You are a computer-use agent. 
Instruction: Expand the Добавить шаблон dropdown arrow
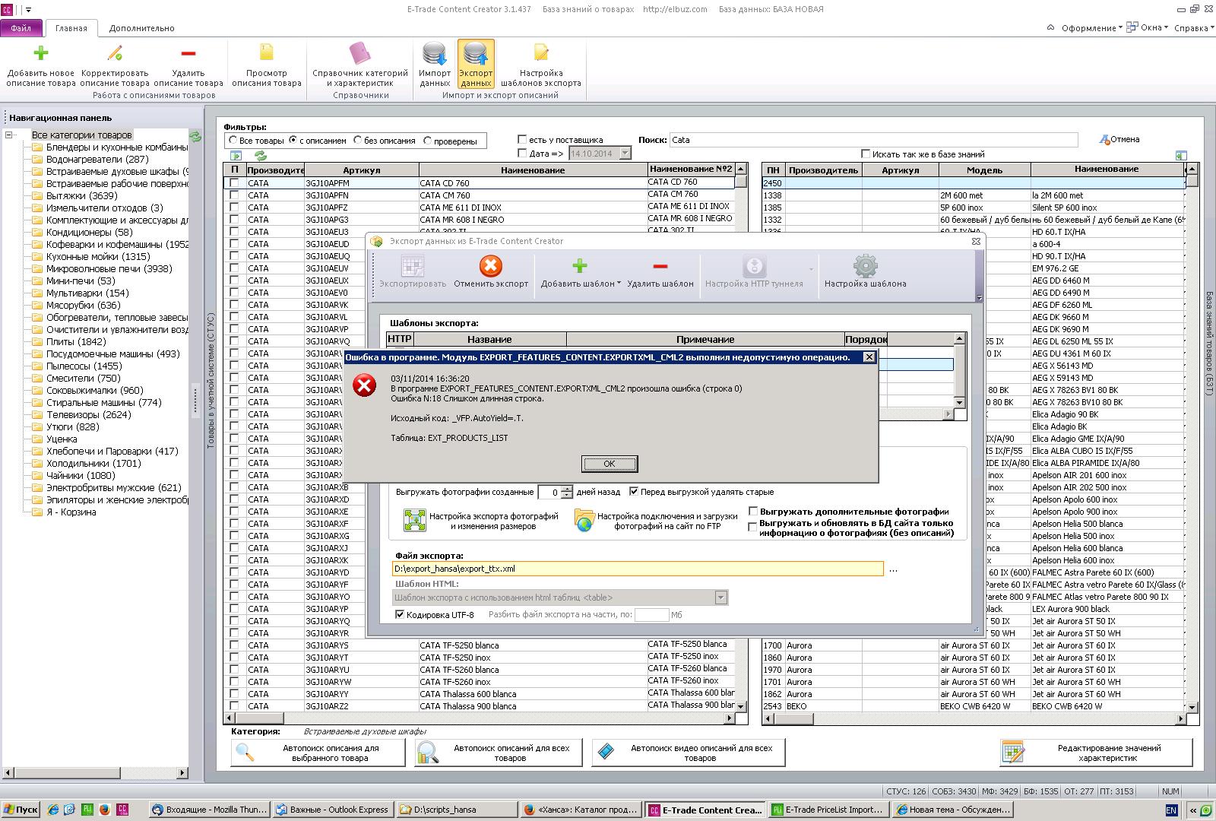619,284
